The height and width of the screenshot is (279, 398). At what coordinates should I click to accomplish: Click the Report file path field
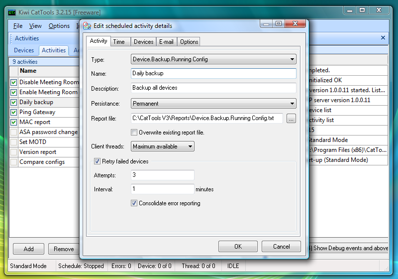point(207,118)
